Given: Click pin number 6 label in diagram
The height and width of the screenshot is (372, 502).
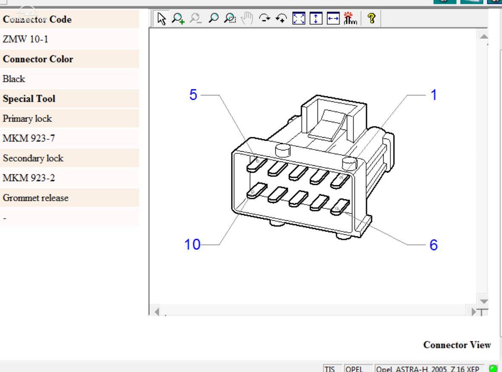Looking at the screenshot, I should [434, 245].
